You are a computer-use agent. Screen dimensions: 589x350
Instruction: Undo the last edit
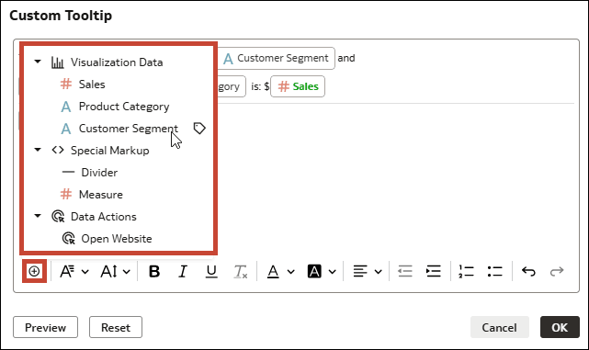coord(528,271)
